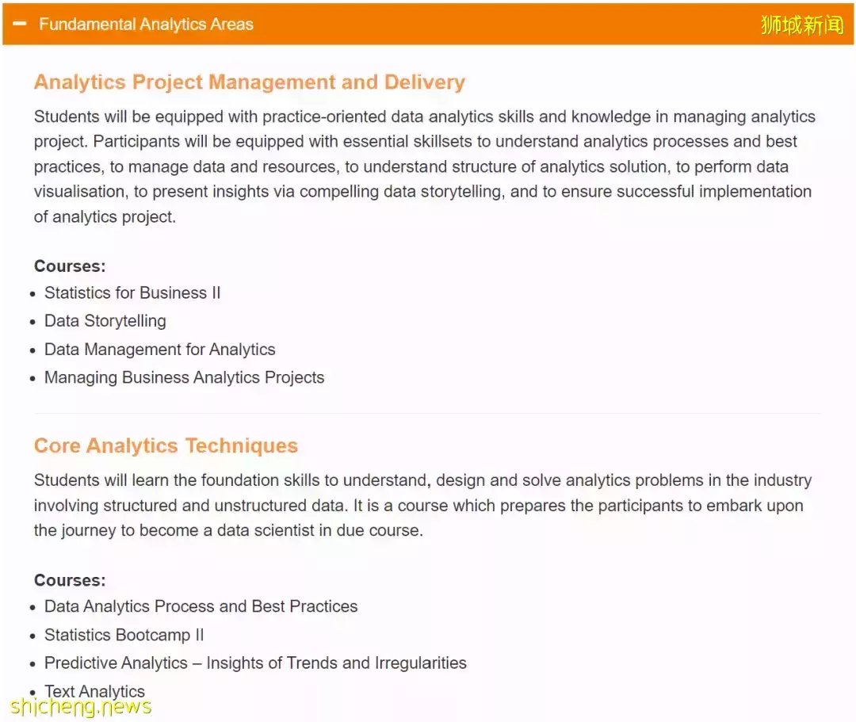Open Data Management for Analytics course
Screen dimensions: 856x722
click(160, 350)
